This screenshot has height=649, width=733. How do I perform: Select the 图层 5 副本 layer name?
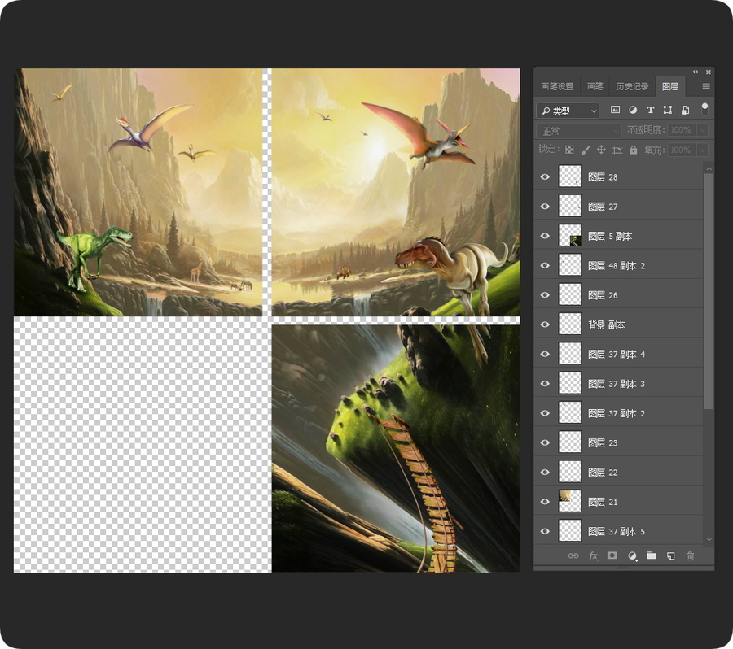[610, 236]
